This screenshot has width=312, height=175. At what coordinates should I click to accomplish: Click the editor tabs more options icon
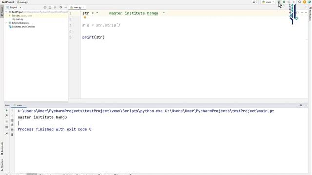point(306,7)
